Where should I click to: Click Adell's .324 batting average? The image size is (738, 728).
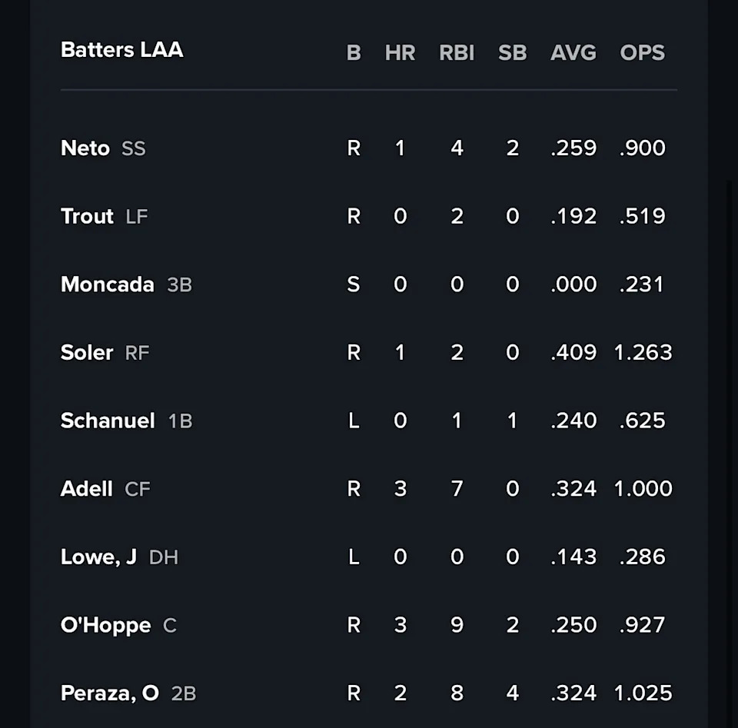pos(573,488)
